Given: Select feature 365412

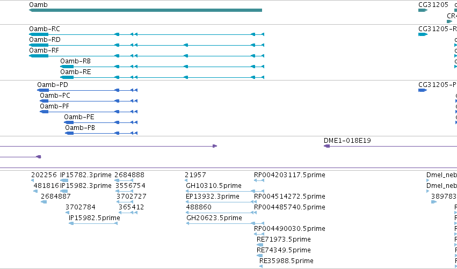Looking at the screenshot, I should (128, 213).
